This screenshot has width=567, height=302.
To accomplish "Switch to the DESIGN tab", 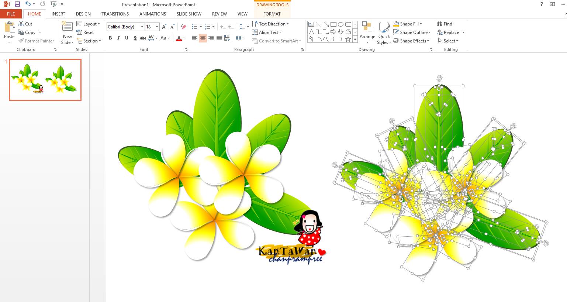I will click(83, 14).
